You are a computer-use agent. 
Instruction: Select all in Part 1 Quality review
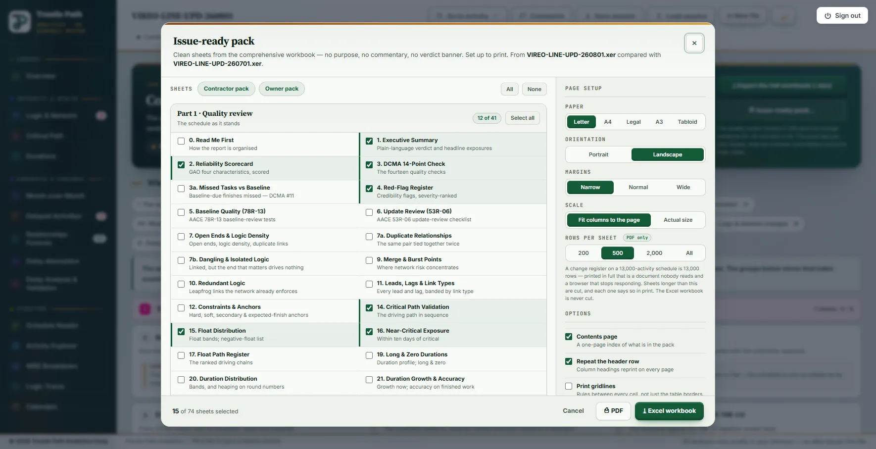pyautogui.click(x=522, y=118)
